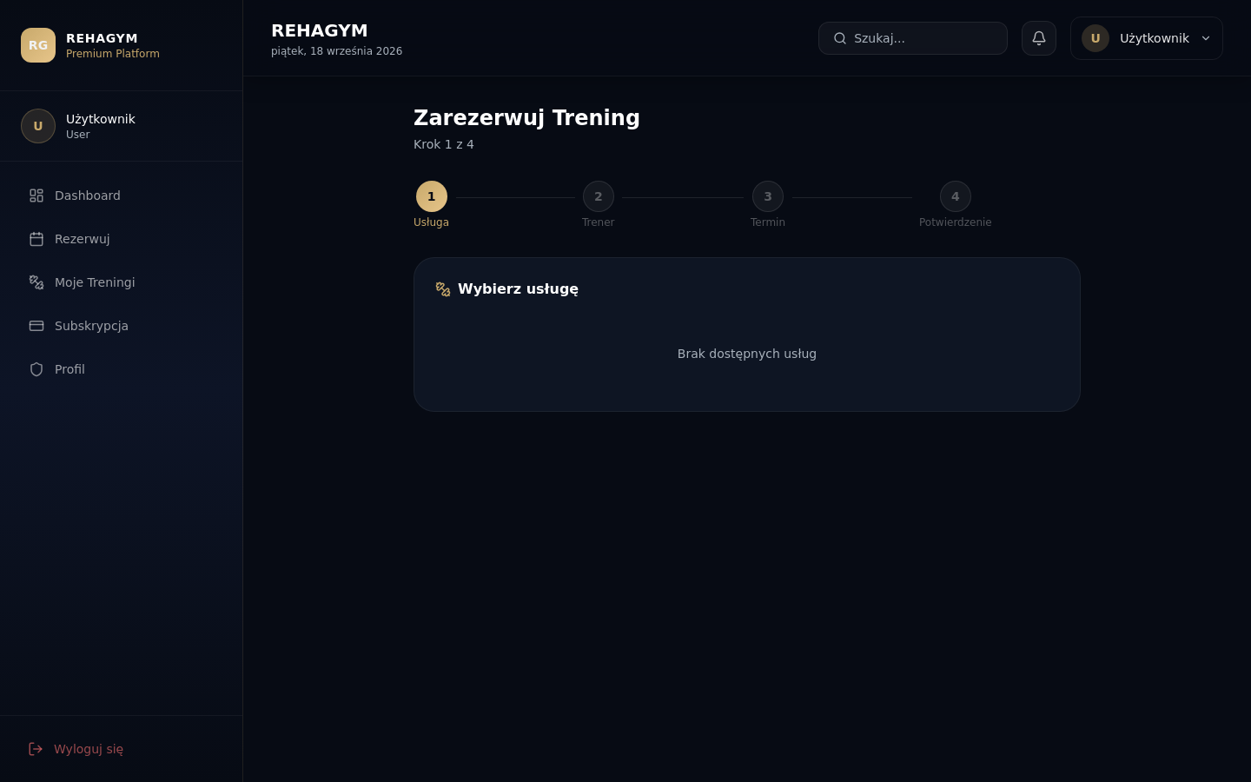Select step 4 Potwierdzenie circle
The width and height of the screenshot is (1251, 782).
coord(956,196)
